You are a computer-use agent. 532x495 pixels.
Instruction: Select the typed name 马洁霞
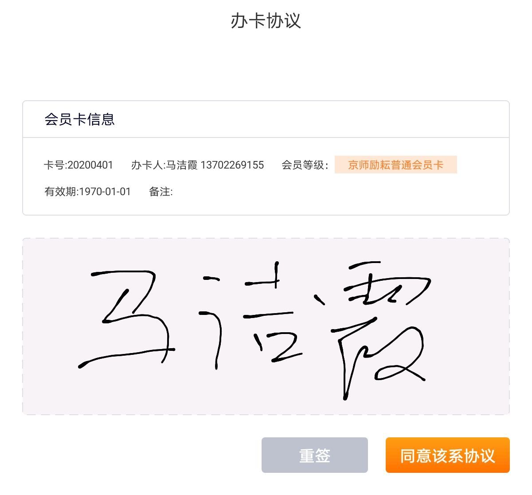point(182,165)
